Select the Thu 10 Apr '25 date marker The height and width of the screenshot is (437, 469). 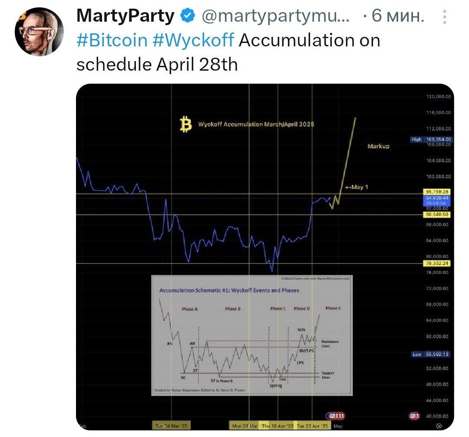click(x=277, y=426)
